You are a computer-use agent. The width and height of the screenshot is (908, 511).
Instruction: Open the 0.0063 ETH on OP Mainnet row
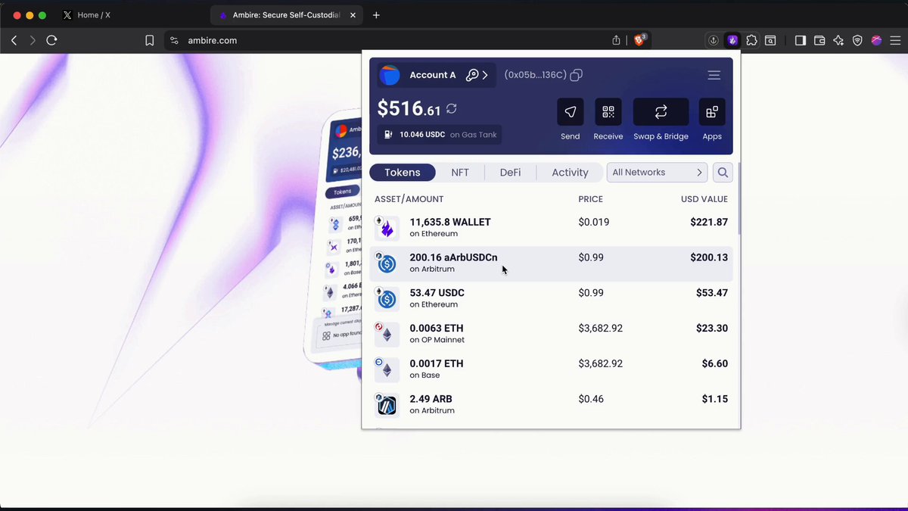551,334
